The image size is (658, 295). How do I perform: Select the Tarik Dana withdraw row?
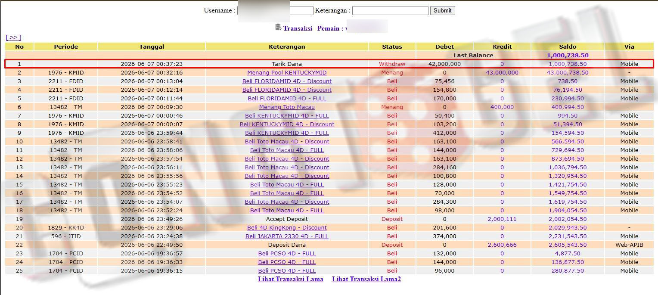pos(329,64)
